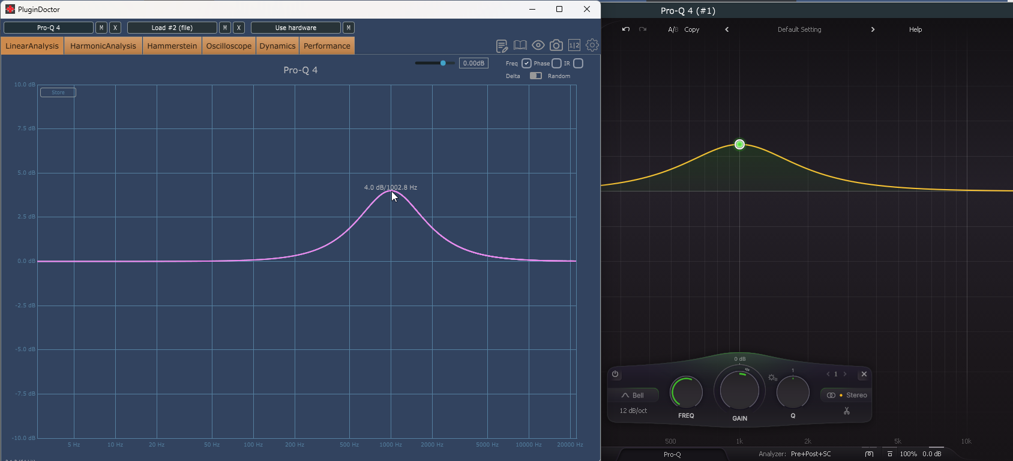
Task: Open the Stereo placement dropdown
Action: [x=846, y=396]
